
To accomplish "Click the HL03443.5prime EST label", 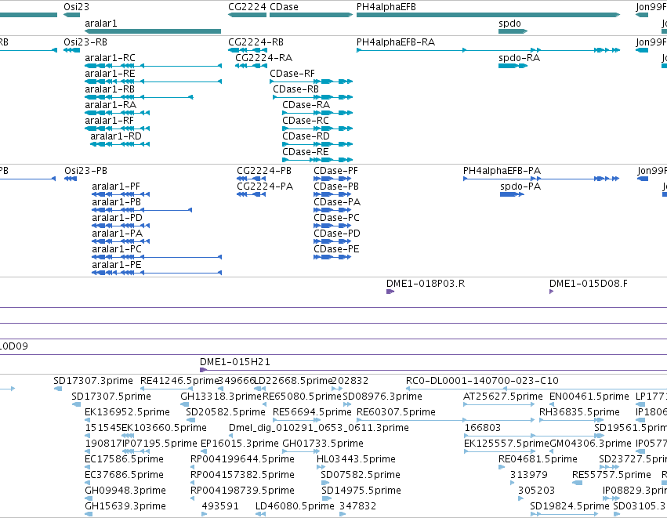I will coord(356,459).
